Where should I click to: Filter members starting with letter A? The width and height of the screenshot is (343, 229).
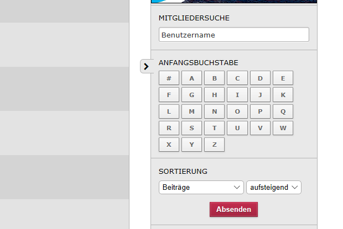click(x=191, y=78)
